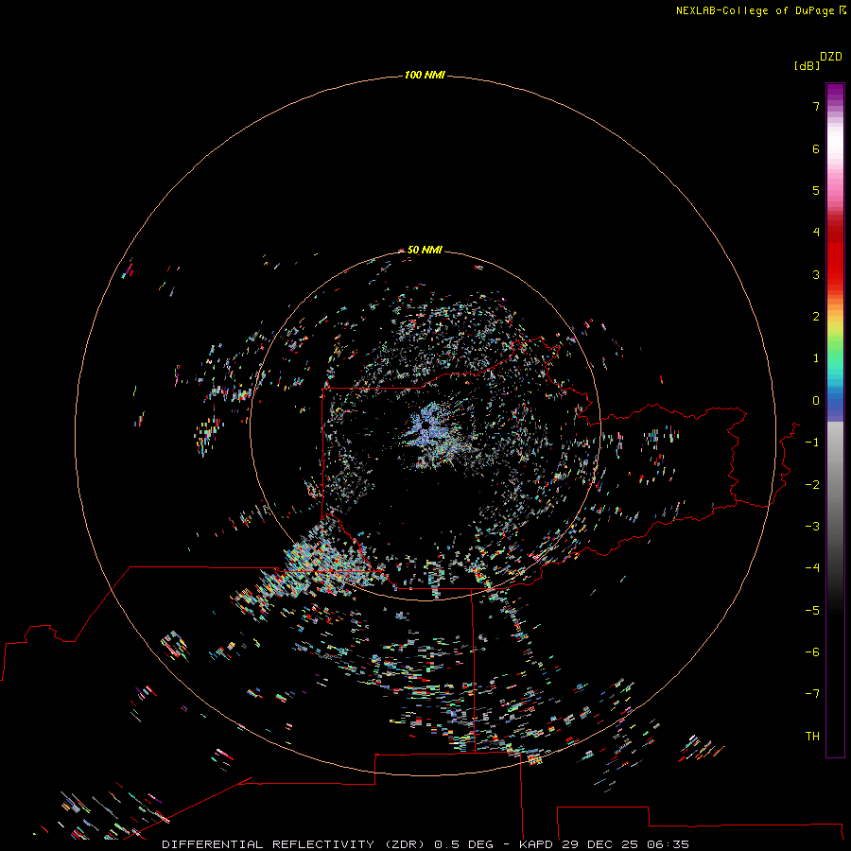Select the -7 dB scale label
Image resolution: width=851 pixels, height=851 pixels.
pyautogui.click(x=812, y=694)
